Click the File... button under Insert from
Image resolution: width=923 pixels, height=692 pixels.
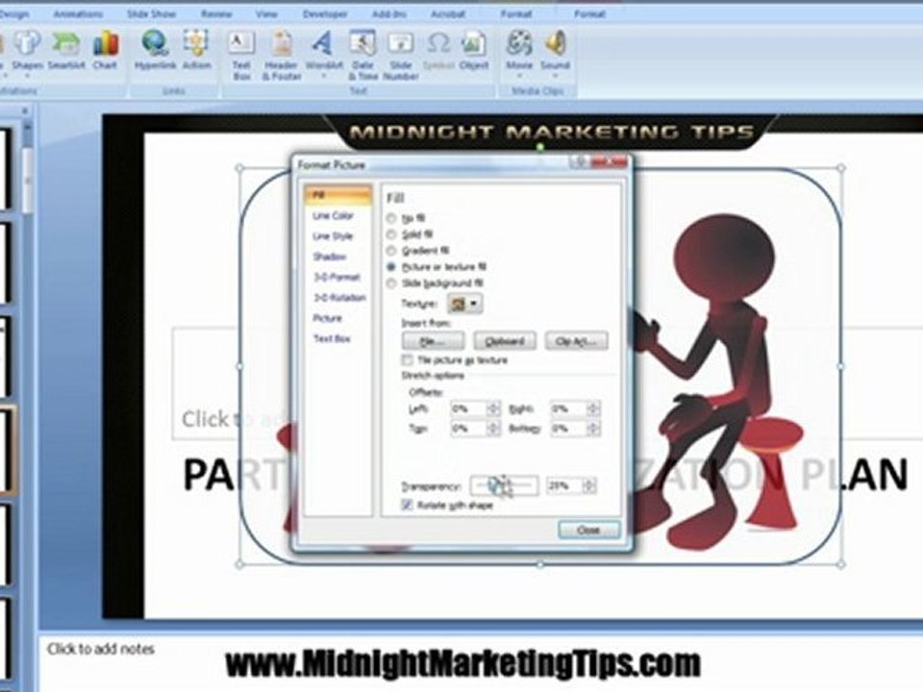click(433, 340)
